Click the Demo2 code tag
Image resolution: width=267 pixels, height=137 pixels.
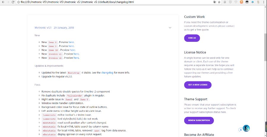[69, 99]
